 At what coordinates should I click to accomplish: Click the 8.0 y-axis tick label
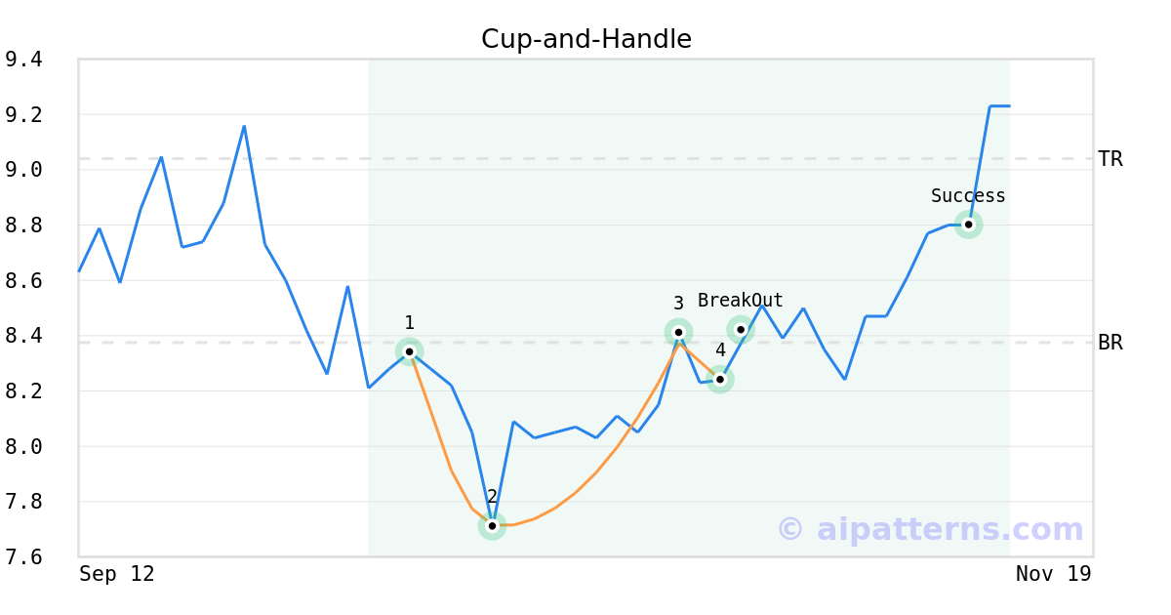24,446
